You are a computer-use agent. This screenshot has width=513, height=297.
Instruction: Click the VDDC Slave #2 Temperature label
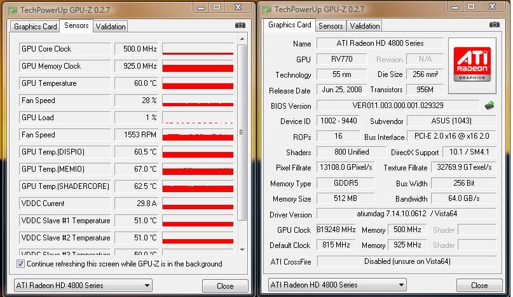64,238
